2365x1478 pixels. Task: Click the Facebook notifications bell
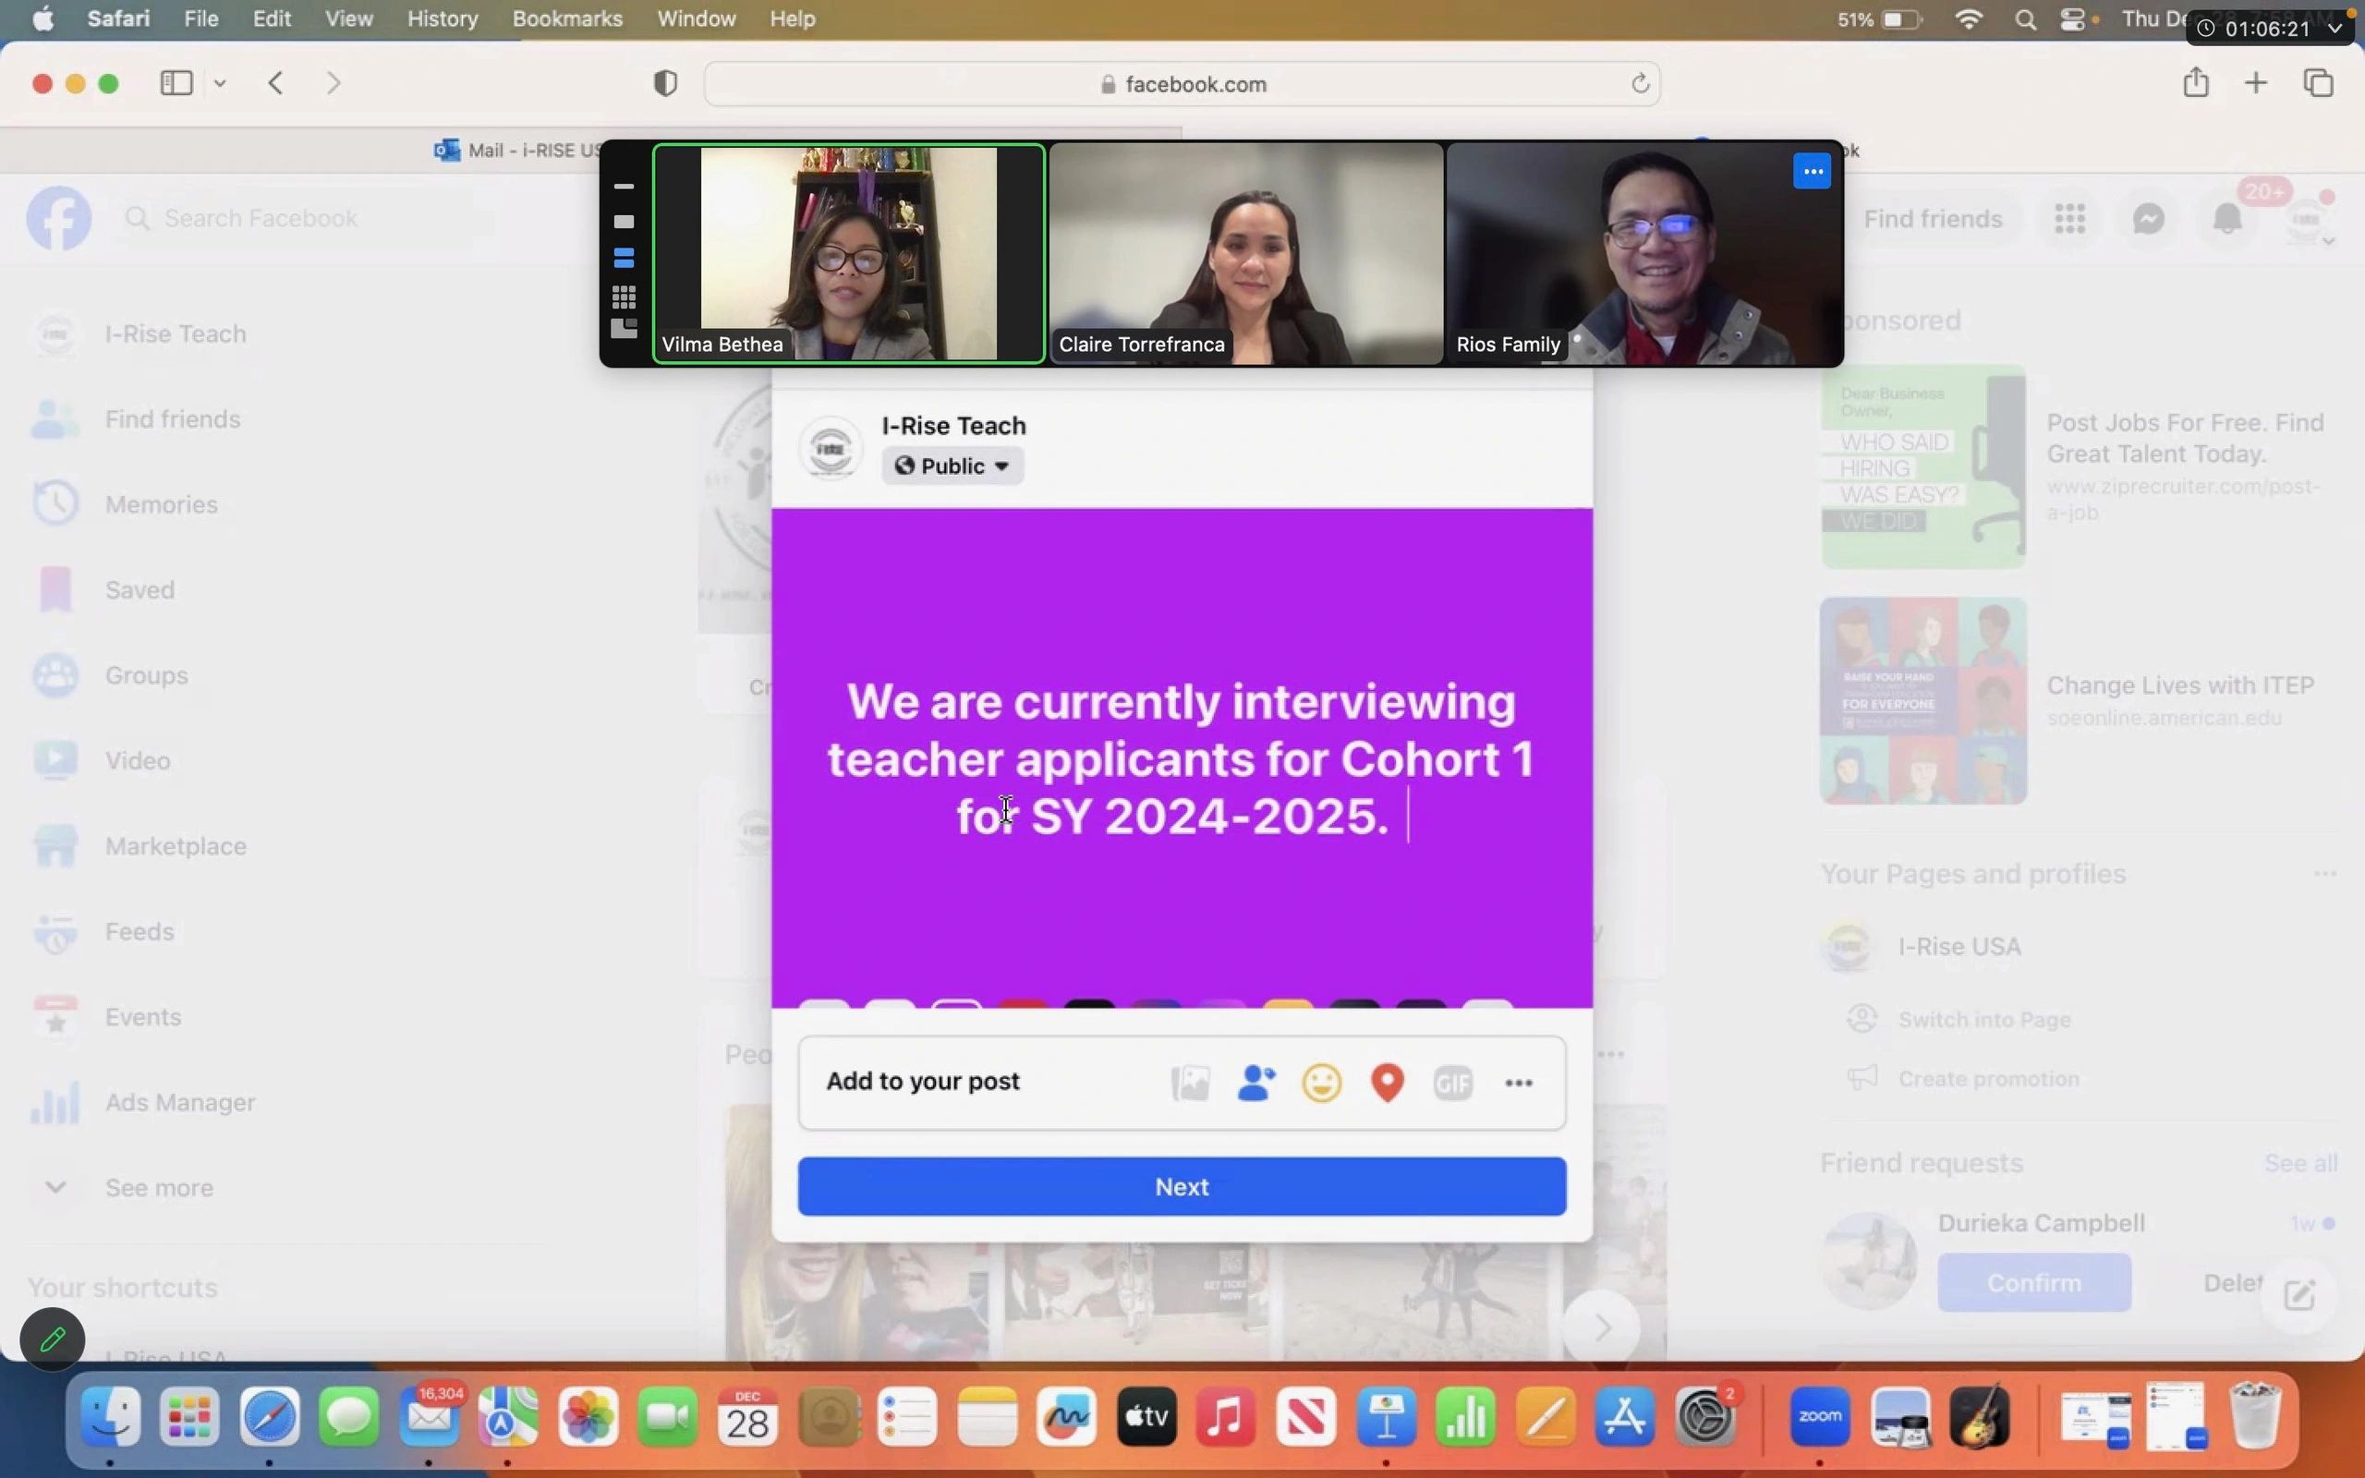[2227, 218]
